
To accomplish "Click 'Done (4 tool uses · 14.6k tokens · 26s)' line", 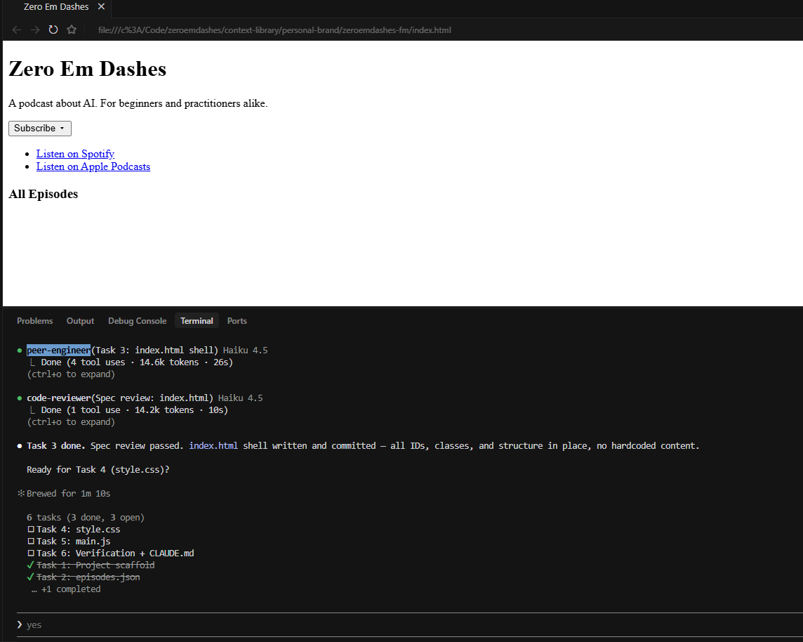I will (x=137, y=362).
